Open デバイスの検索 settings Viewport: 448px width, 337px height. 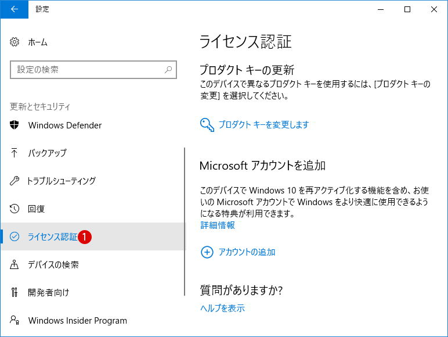[x=53, y=264]
